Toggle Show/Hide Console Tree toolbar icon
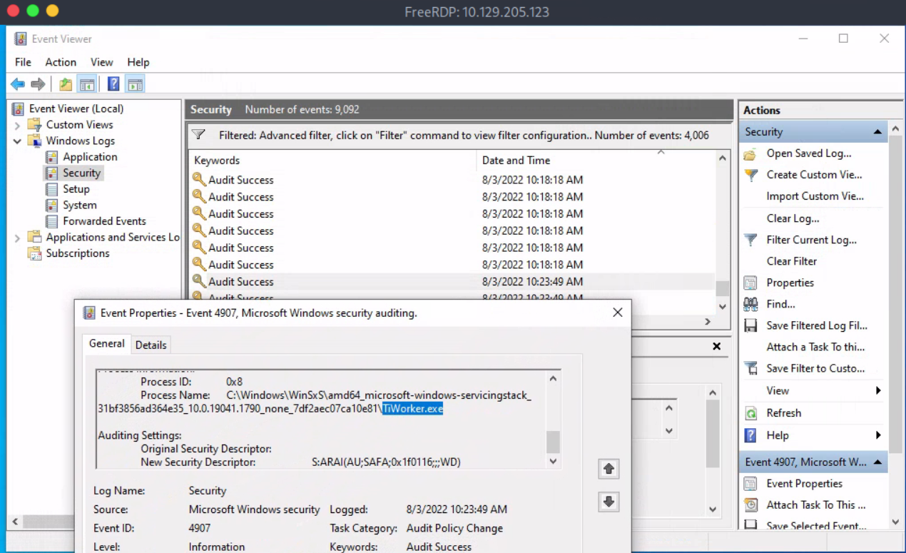This screenshot has width=906, height=553. coord(87,84)
